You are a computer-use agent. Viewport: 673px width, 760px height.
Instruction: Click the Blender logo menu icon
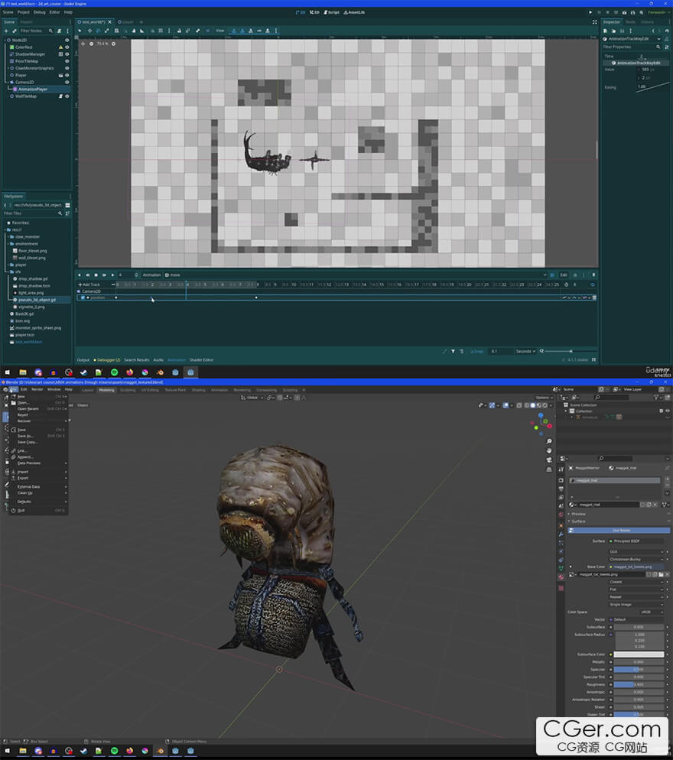pyautogui.click(x=5, y=389)
